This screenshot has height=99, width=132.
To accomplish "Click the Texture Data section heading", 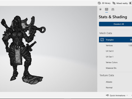I will point(107,75).
